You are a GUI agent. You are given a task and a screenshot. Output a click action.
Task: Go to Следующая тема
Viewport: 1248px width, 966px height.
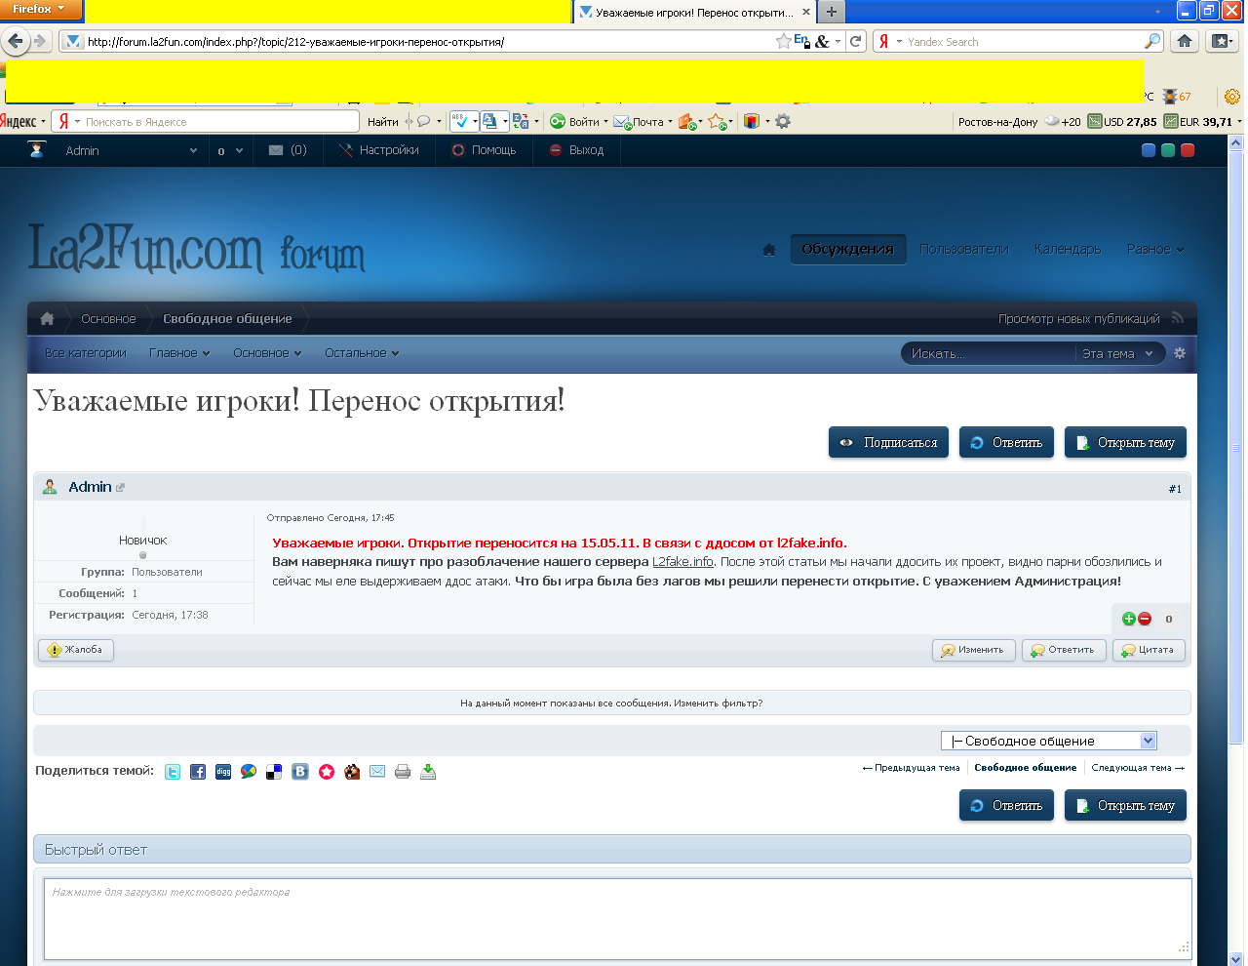[1138, 768]
